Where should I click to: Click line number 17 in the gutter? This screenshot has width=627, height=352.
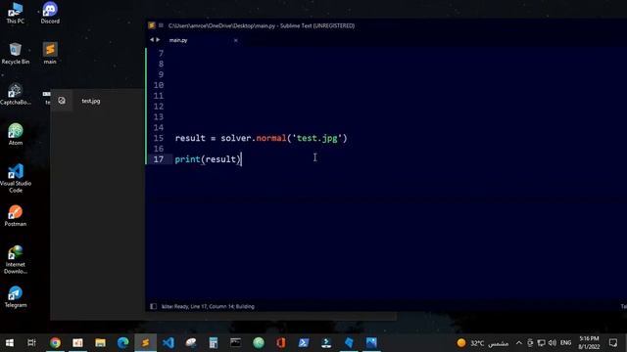[159, 159]
